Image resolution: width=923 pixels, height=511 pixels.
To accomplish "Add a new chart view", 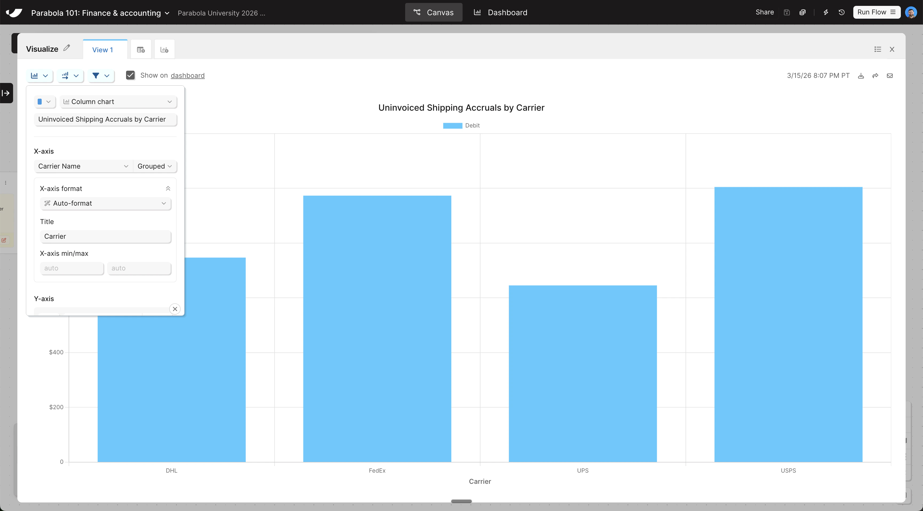I will click(165, 50).
